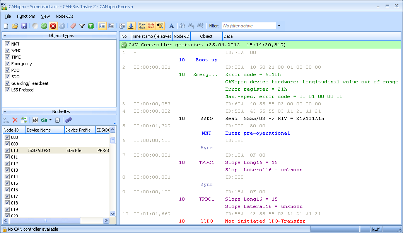Toggle the SDO interpretation icon
This screenshot has width=403, height=233.
(x=160, y=26)
